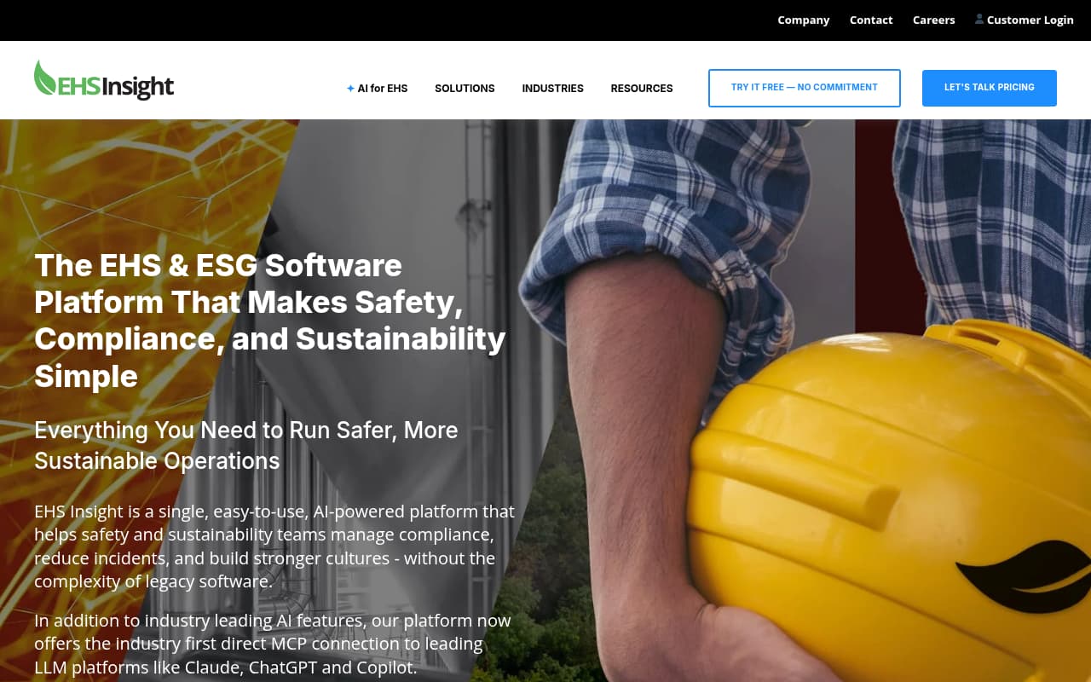Click Try It Free — No Commitment button
Viewport: 1091px width, 682px height.
[805, 88]
